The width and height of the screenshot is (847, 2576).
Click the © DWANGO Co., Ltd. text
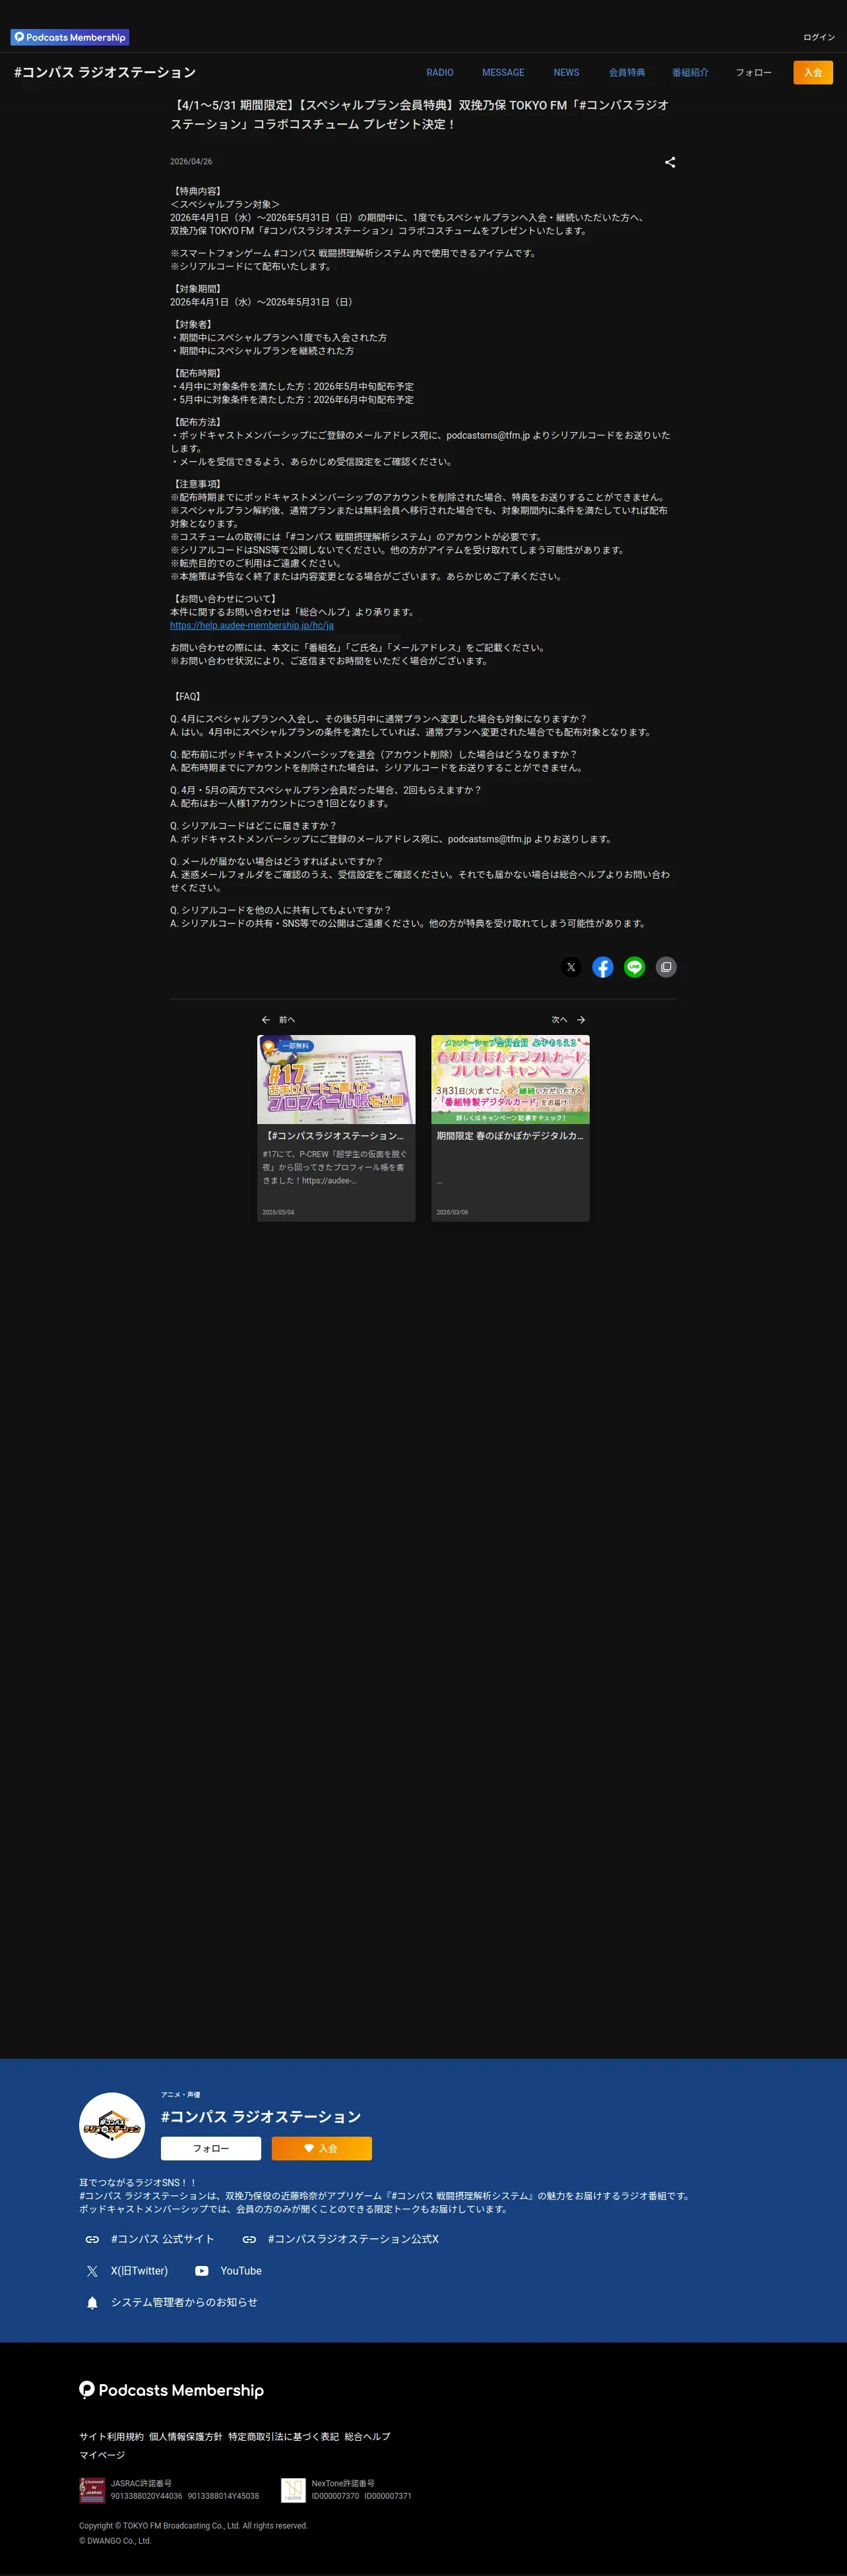pos(115,2541)
